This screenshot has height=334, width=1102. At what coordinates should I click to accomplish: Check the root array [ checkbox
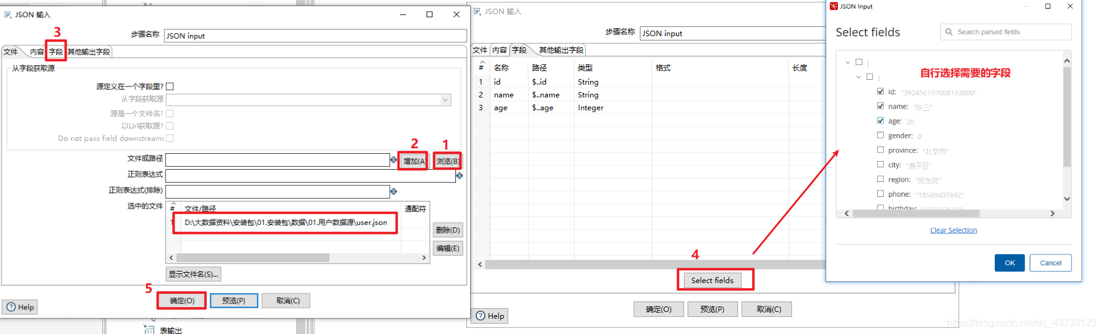[859, 62]
